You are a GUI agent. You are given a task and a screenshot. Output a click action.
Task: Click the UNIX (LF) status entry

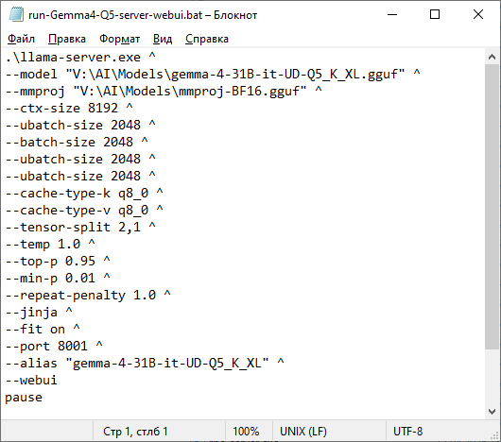[x=303, y=432]
